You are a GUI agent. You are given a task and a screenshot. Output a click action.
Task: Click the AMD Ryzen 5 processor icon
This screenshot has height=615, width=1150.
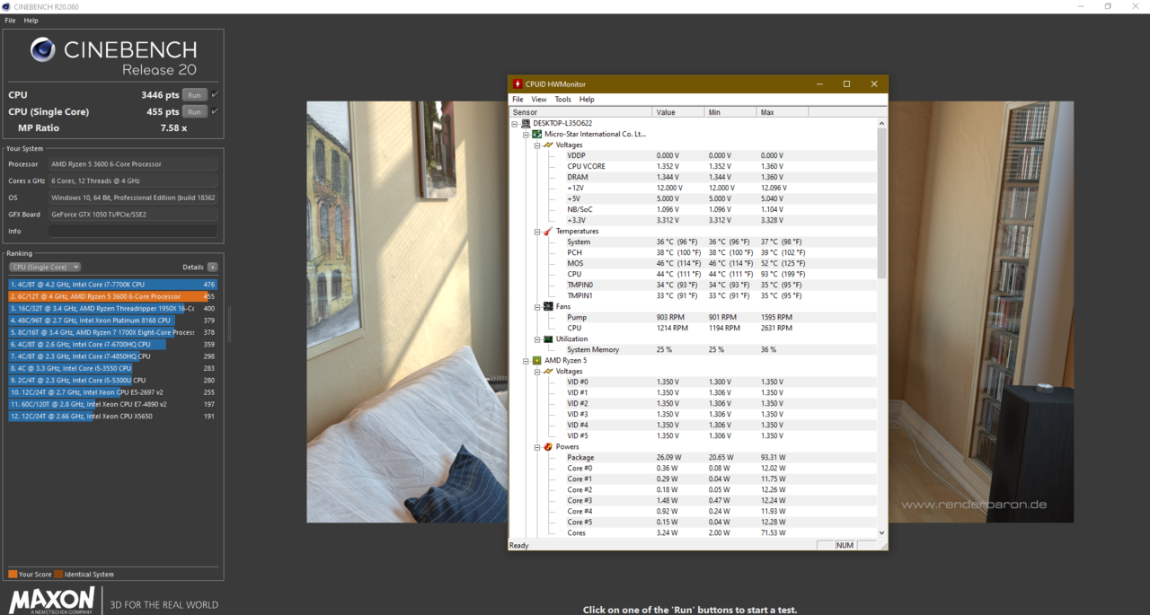[x=537, y=360]
